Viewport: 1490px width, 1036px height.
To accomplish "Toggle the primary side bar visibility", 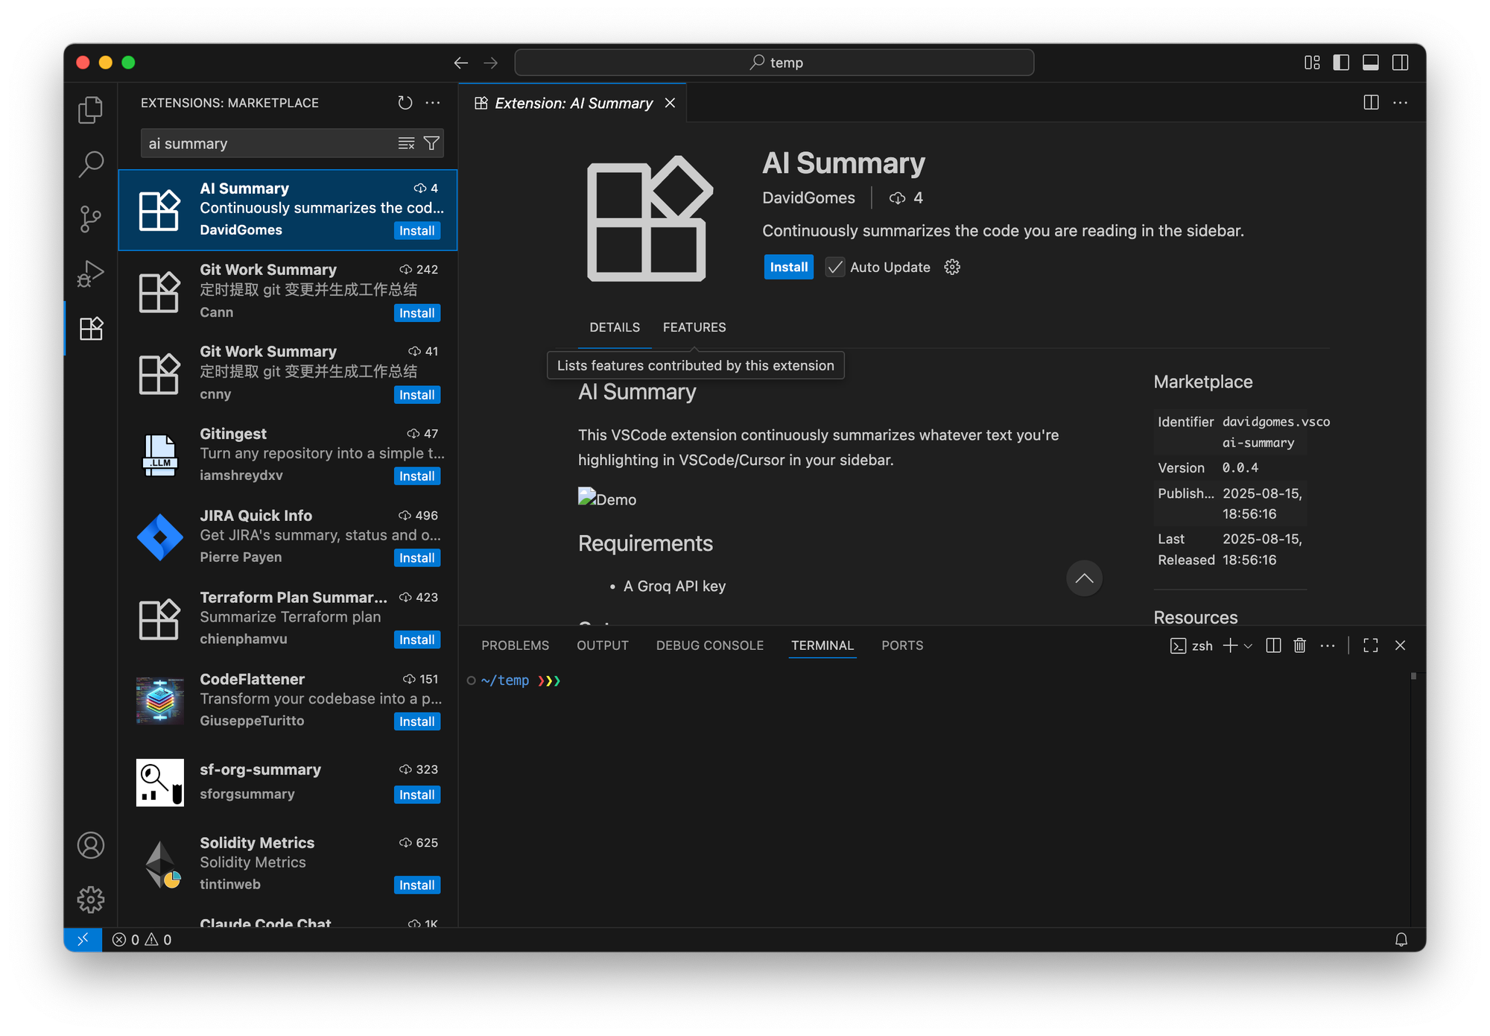I will [1341, 63].
